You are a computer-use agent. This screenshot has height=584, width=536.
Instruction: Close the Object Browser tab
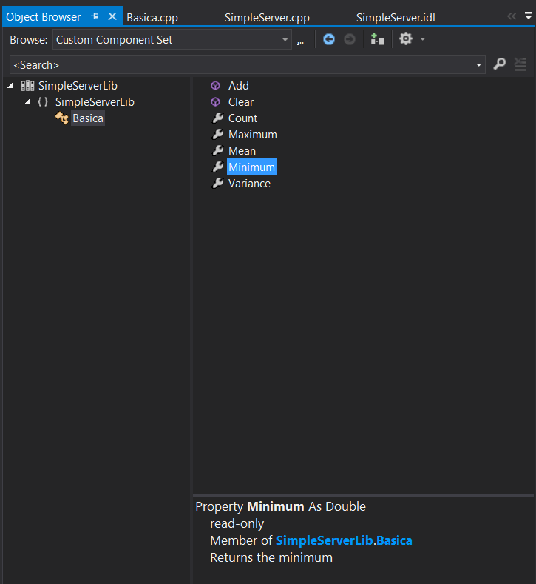pos(112,16)
